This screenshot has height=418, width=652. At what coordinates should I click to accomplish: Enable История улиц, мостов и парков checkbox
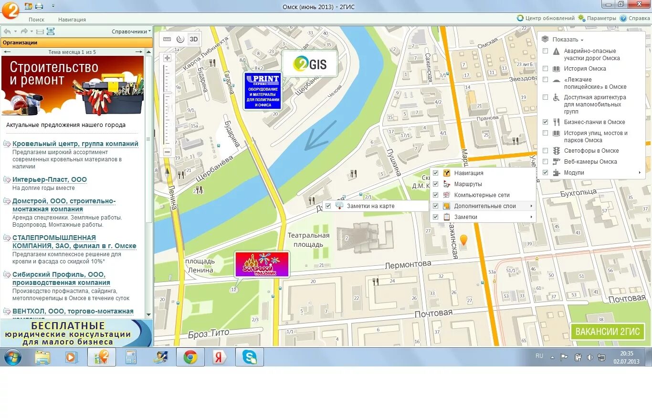pos(545,133)
